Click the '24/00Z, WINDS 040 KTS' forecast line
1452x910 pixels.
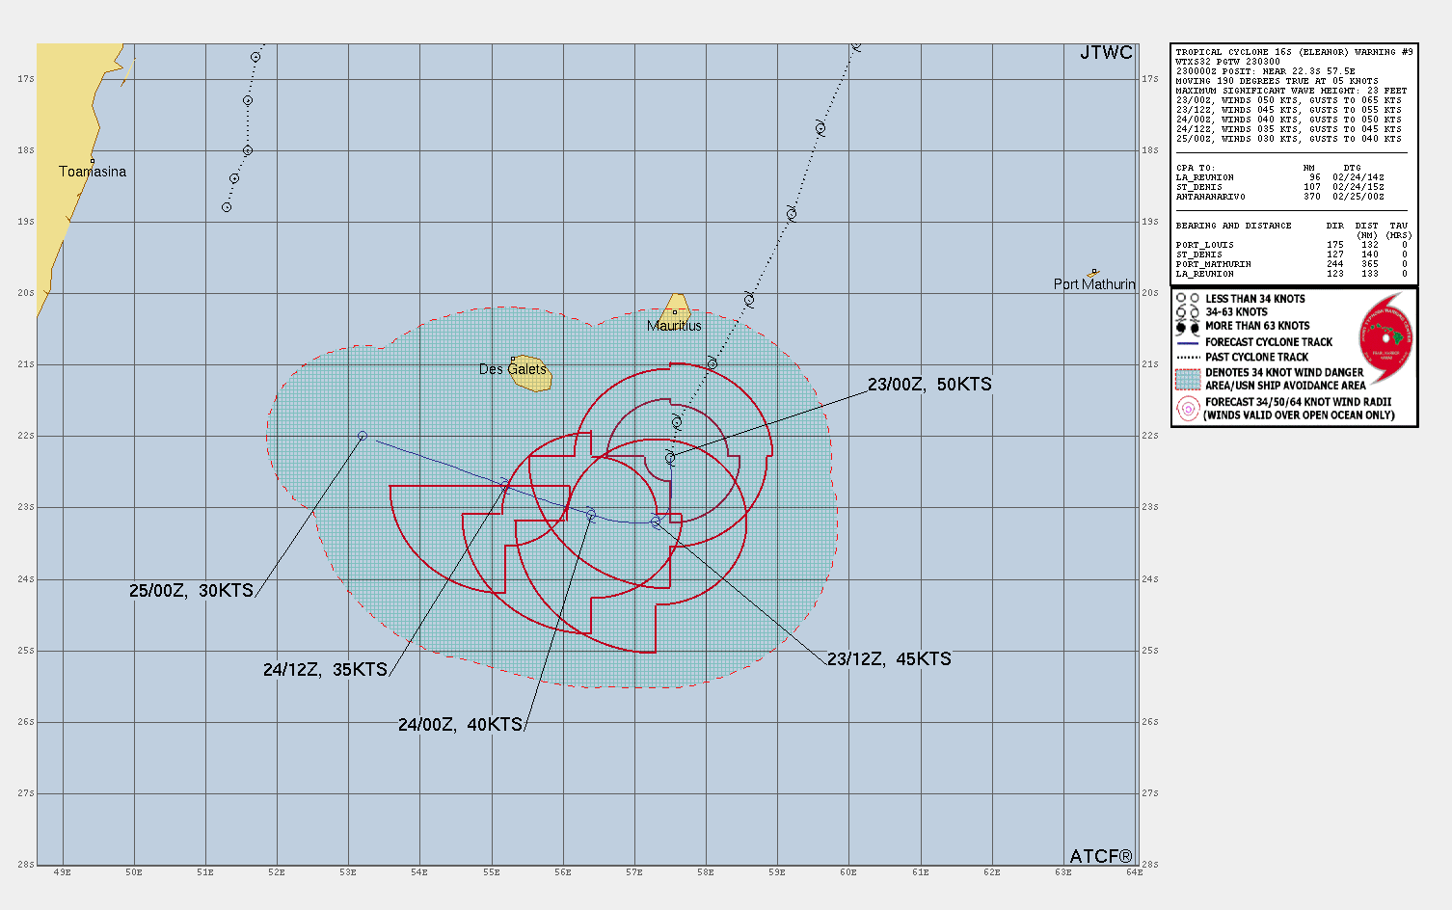[x=1288, y=120]
